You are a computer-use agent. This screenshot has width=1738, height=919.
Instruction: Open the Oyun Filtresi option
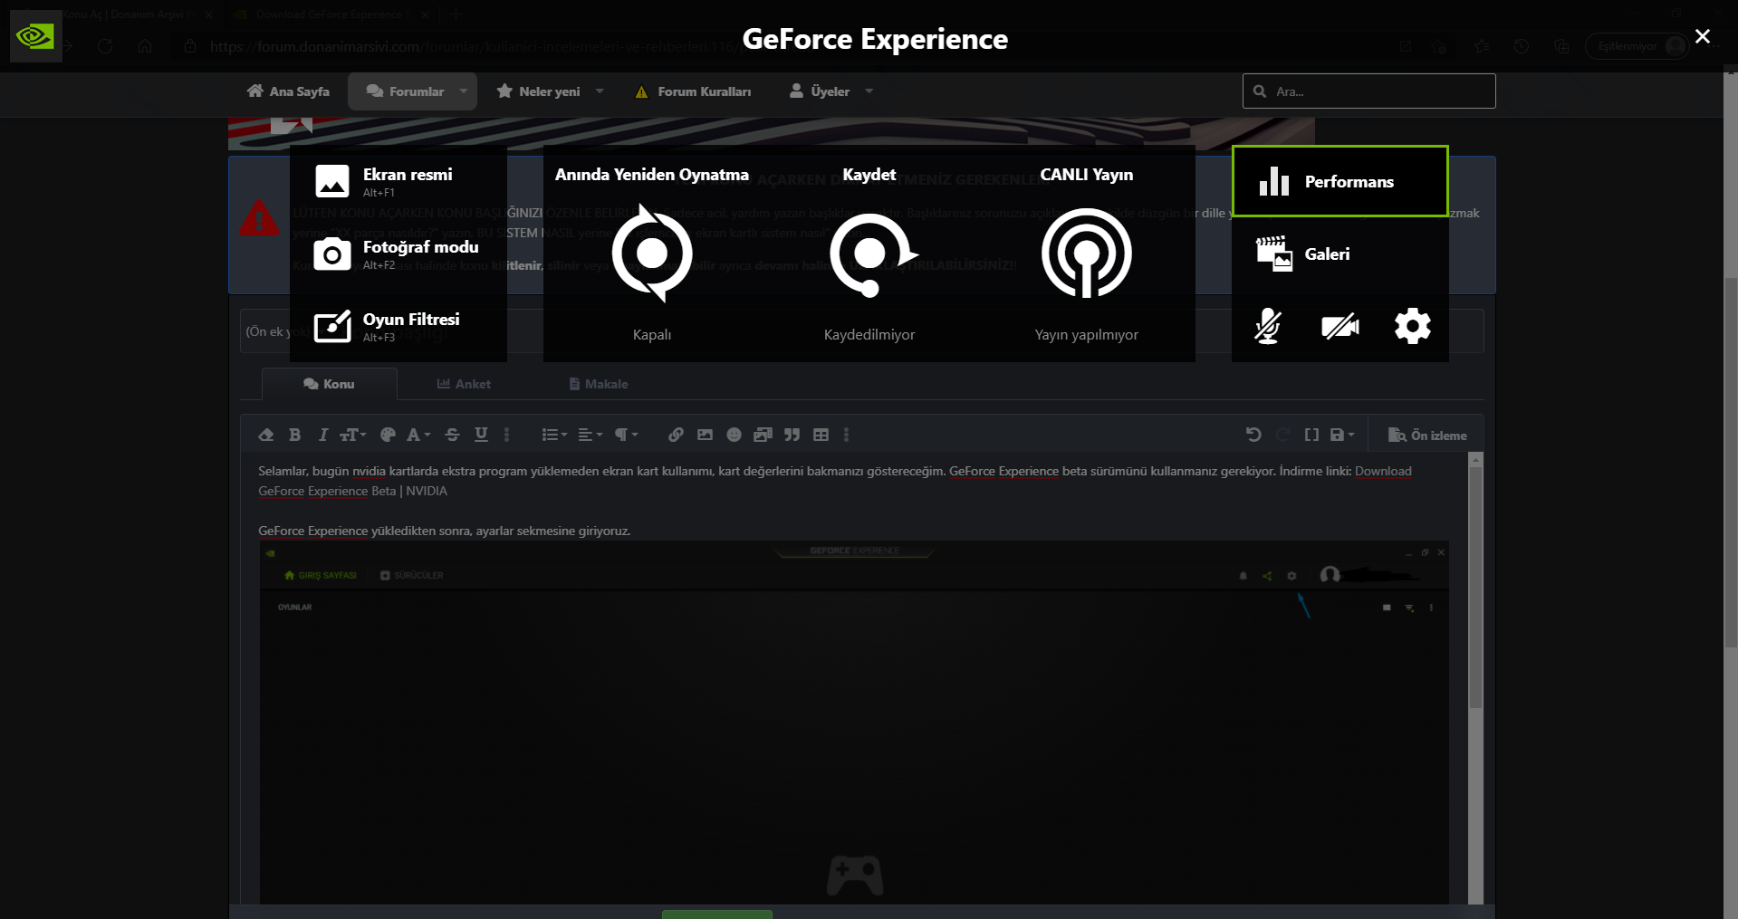(398, 326)
